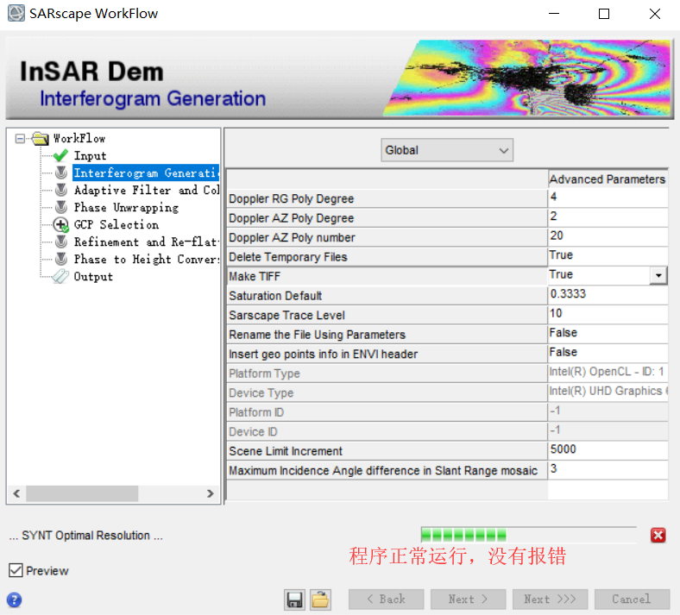
Task: Click the Scene Limit Increment label
Action: [x=286, y=451]
